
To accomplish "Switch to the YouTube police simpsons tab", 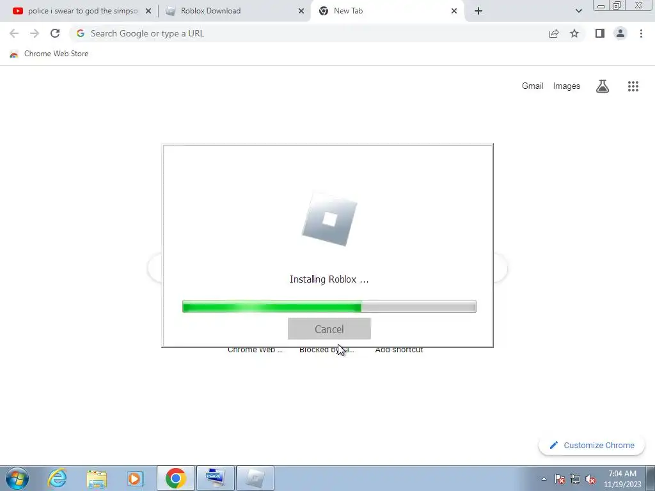I will (83, 11).
